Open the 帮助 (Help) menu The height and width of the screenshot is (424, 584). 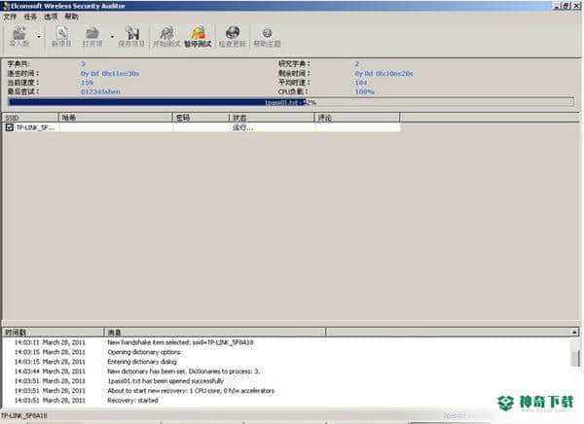coord(71,17)
